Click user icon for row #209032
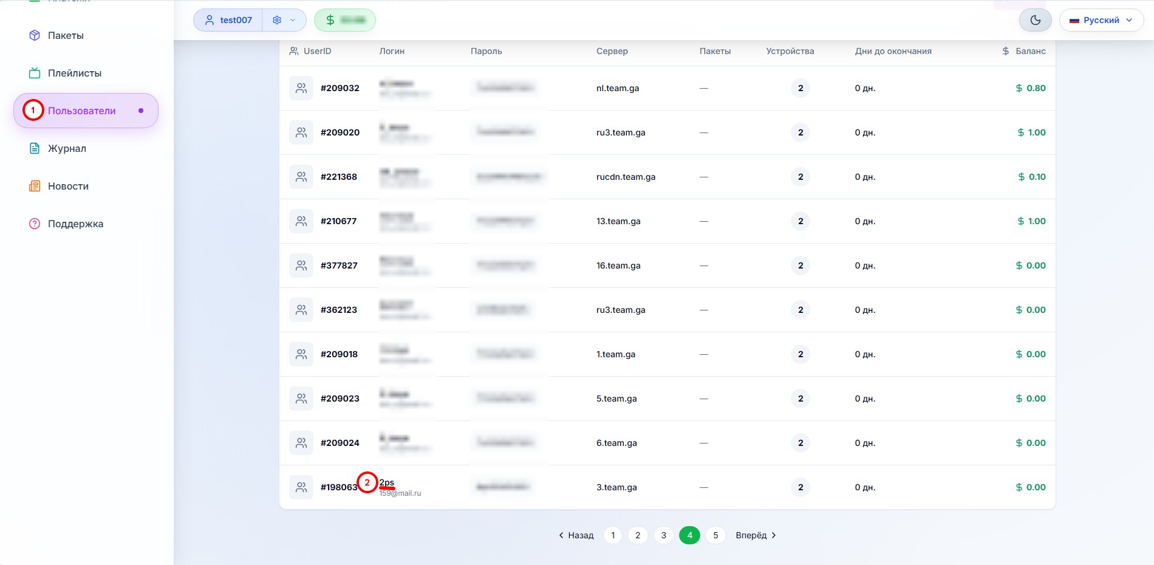 click(301, 88)
